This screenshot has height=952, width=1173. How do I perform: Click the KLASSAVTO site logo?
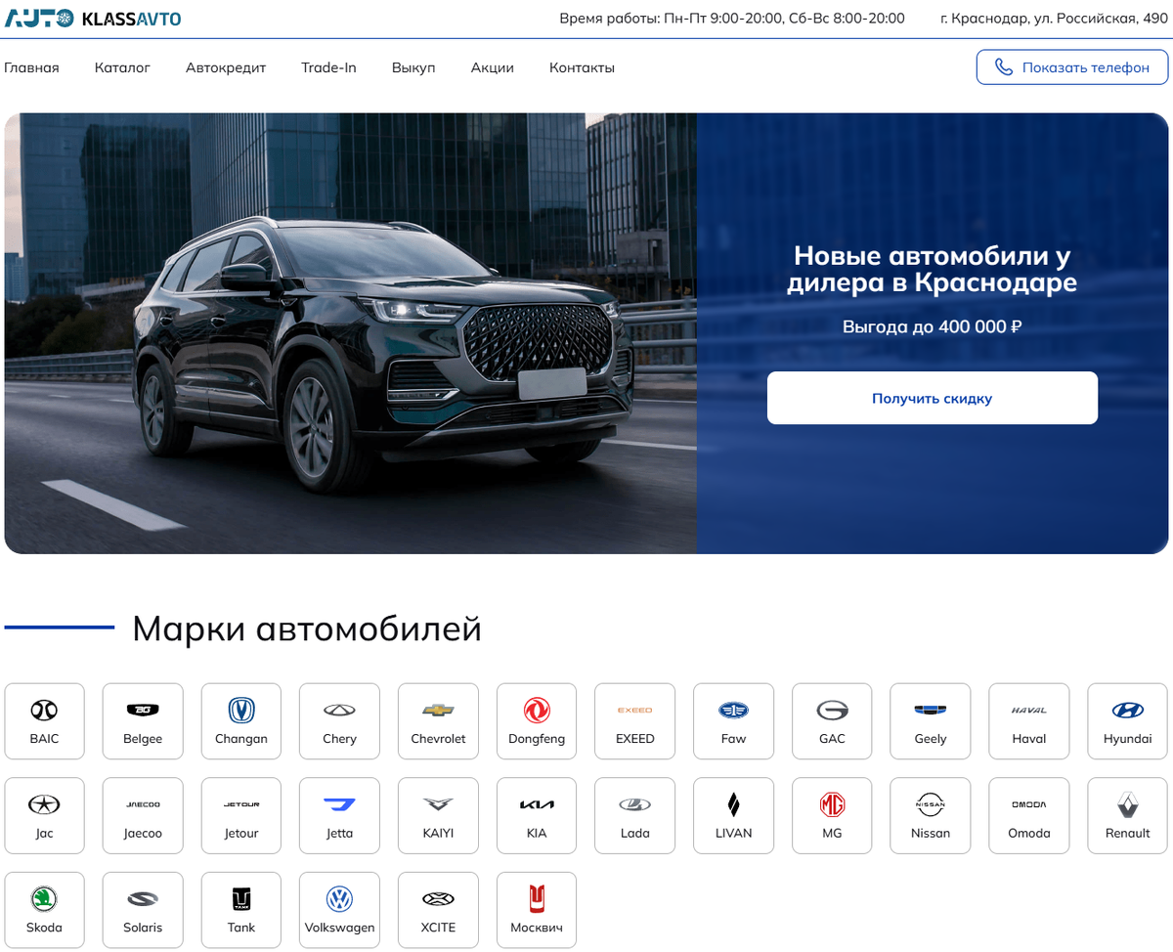point(93,19)
